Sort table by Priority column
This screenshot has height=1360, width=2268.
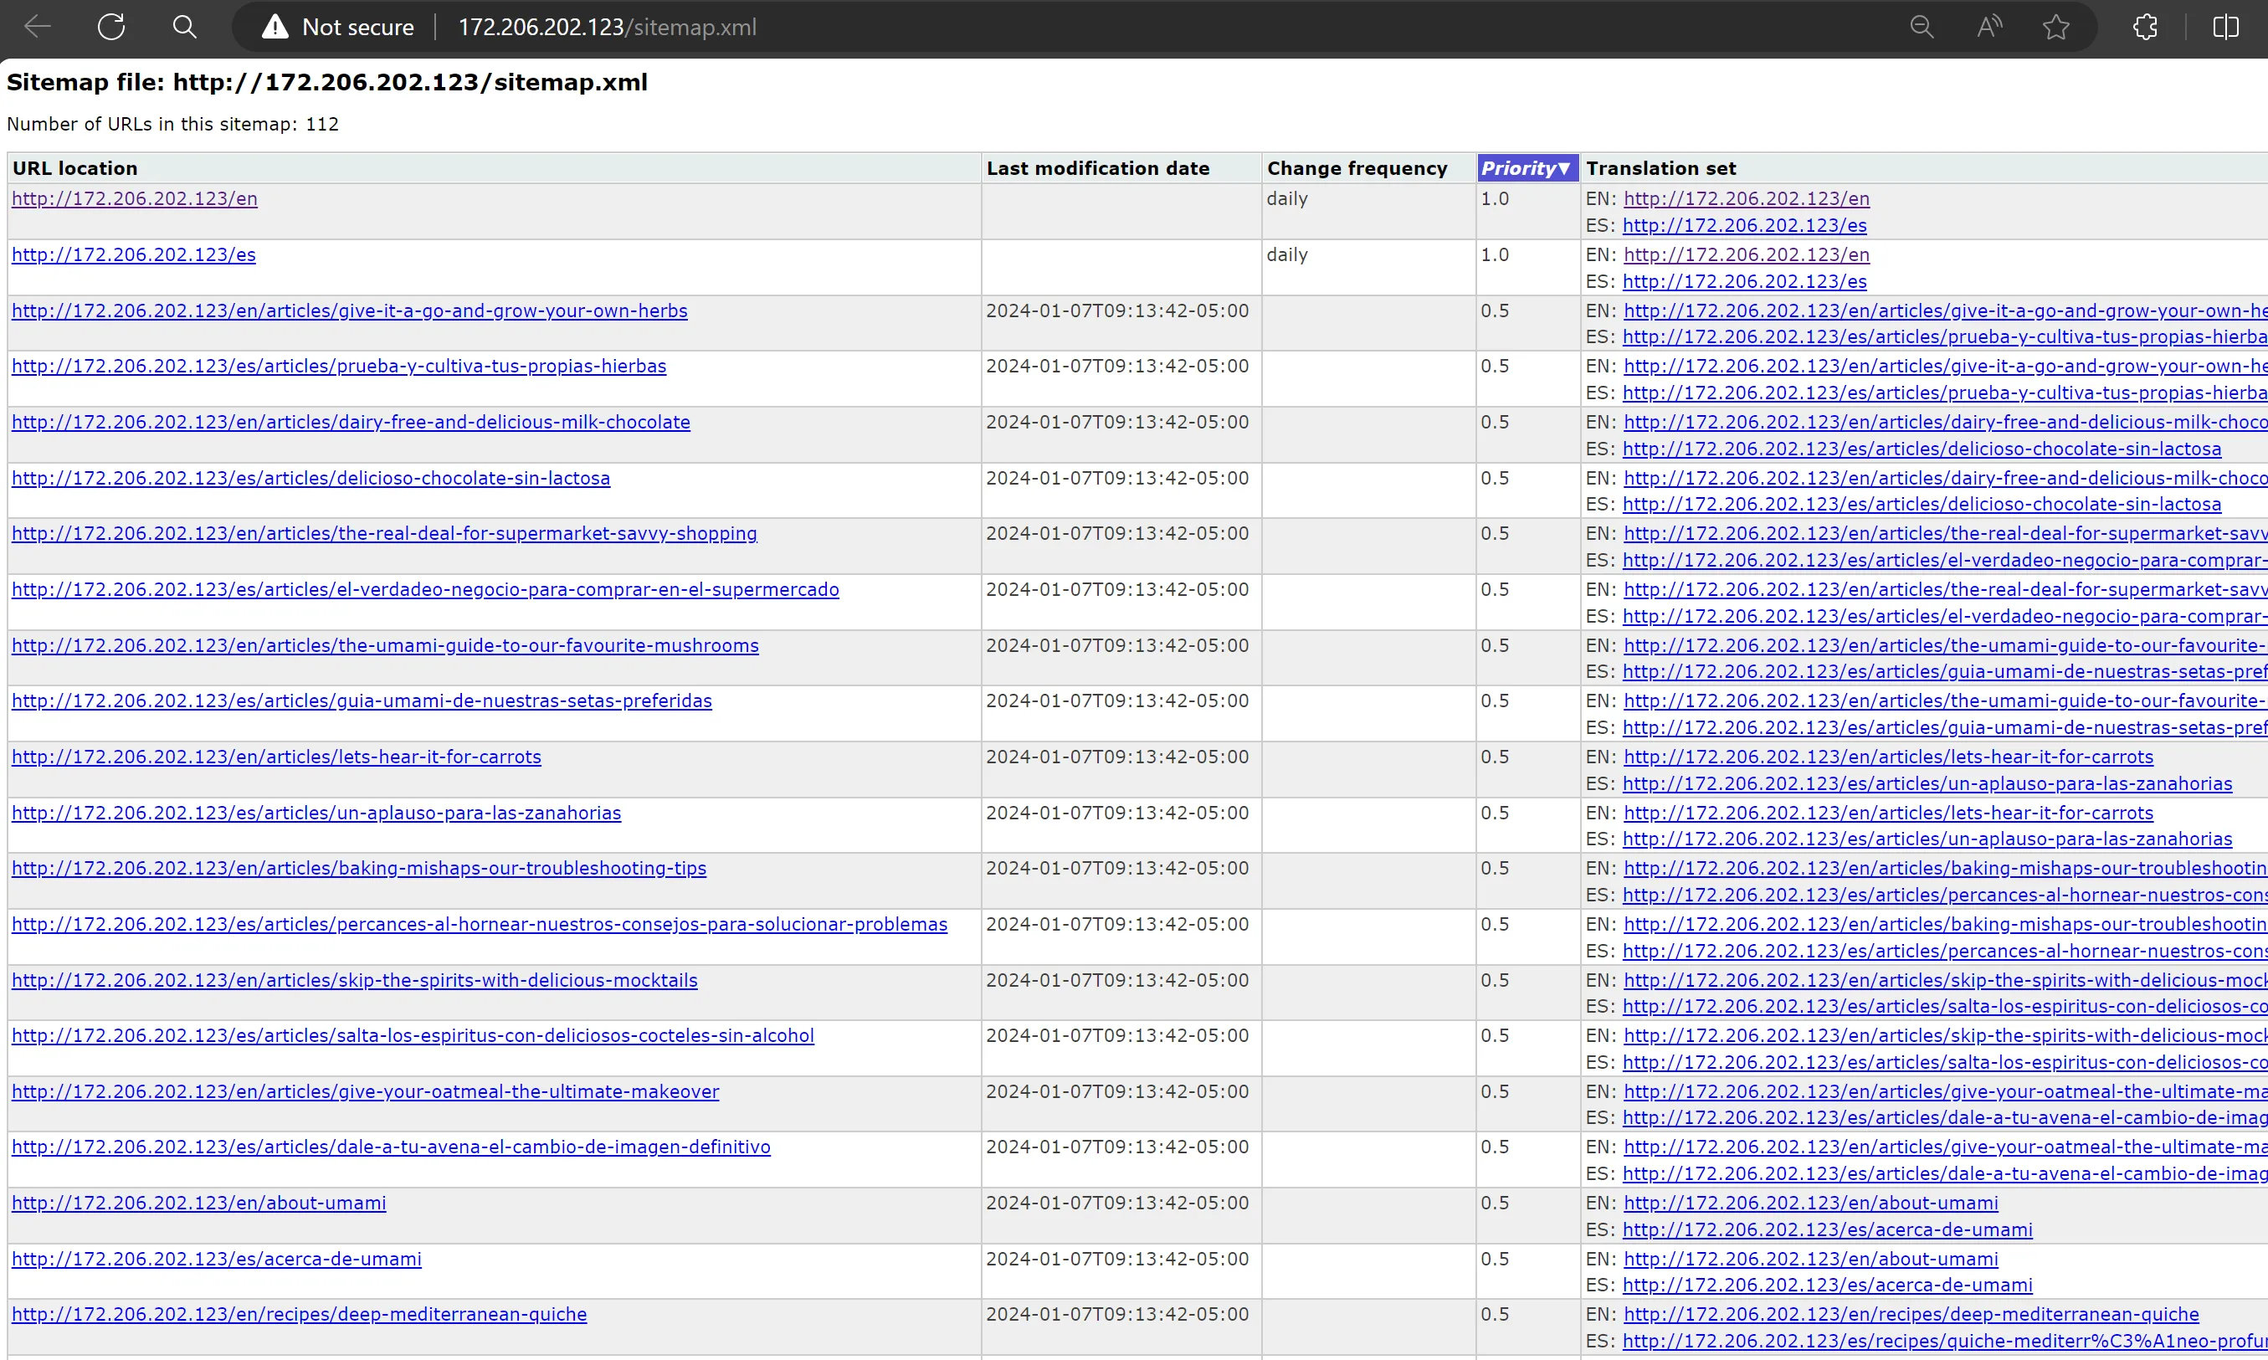tap(1526, 167)
